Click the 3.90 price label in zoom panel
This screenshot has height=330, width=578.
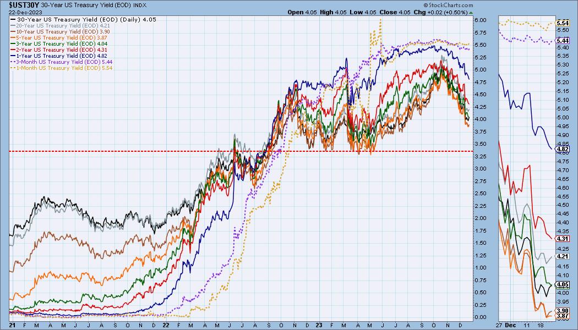tap(563, 311)
